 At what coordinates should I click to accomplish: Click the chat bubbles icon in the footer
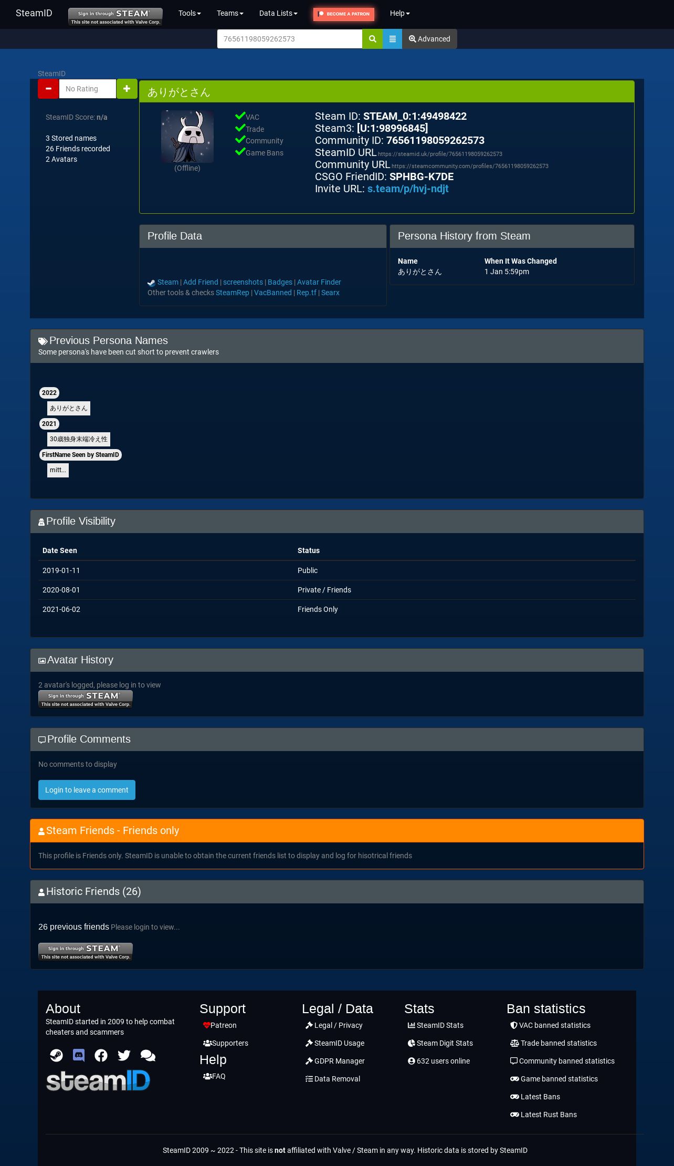[148, 1055]
